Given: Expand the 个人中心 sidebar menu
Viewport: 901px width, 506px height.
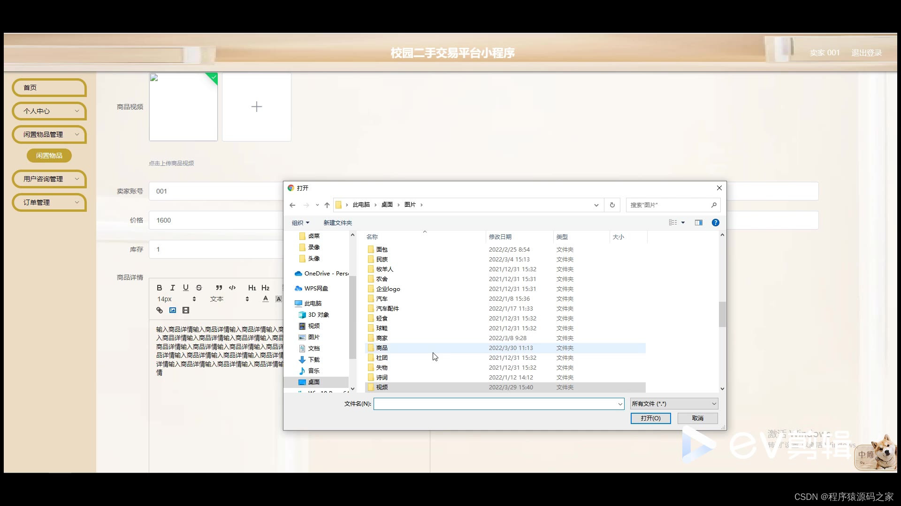Looking at the screenshot, I should pyautogui.click(x=49, y=111).
